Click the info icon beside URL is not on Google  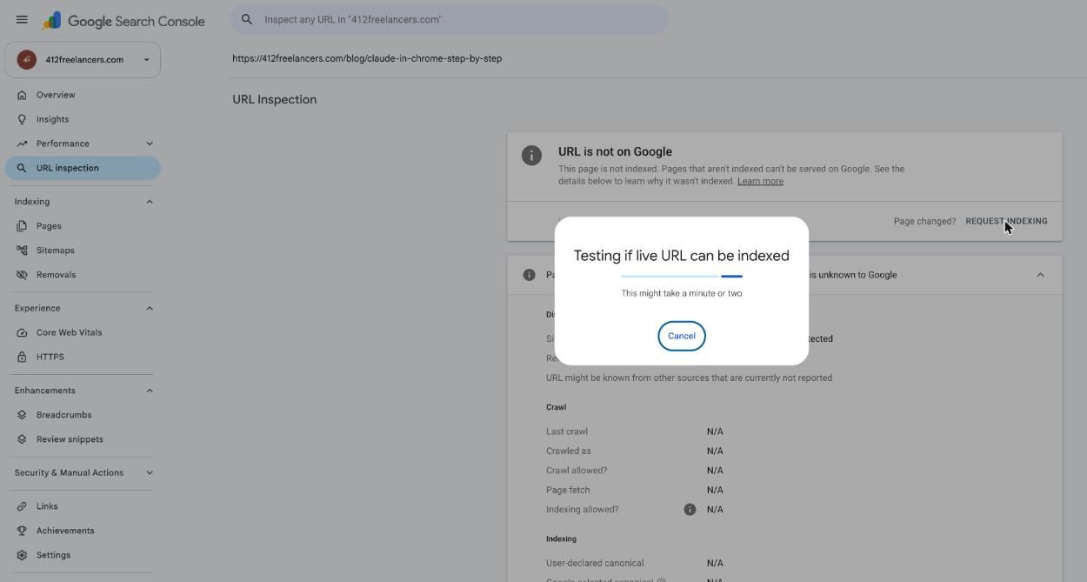click(531, 155)
